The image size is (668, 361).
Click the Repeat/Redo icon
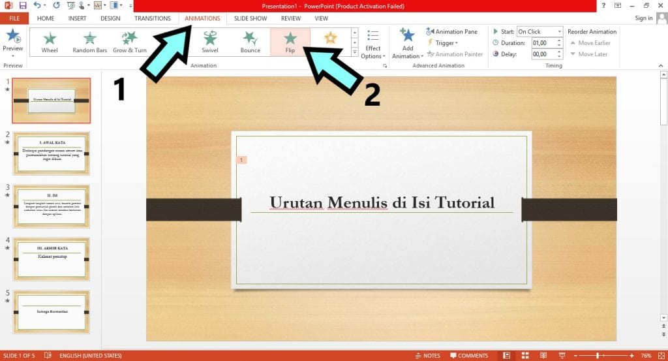coord(56,5)
